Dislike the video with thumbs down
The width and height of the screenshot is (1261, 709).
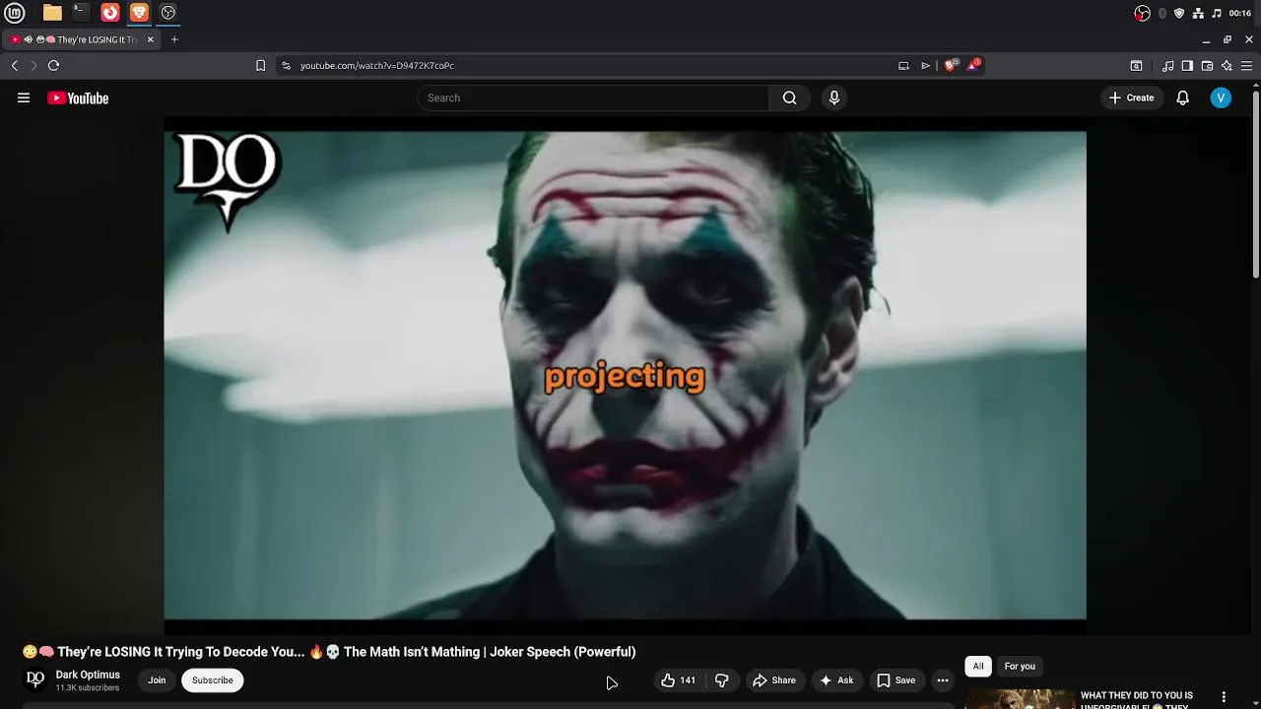(x=722, y=680)
